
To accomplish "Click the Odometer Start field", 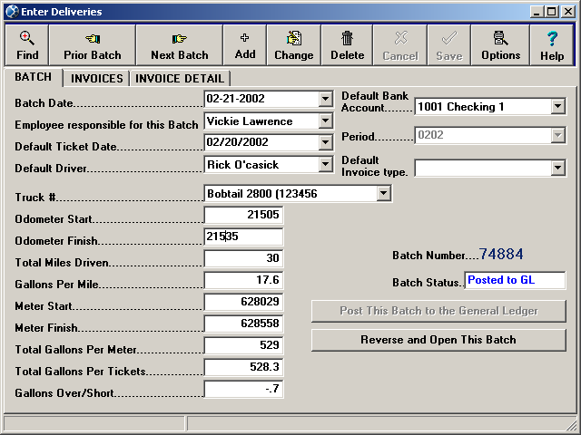I will (x=243, y=216).
